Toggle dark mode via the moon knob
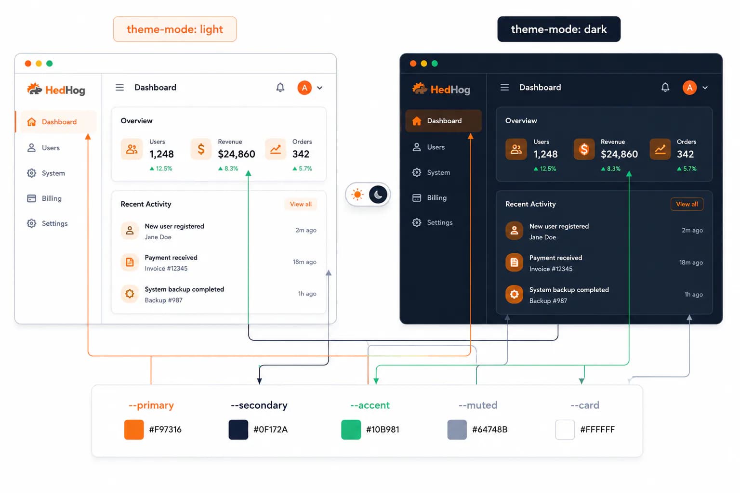The height and width of the screenshot is (493, 740). pyautogui.click(x=378, y=195)
